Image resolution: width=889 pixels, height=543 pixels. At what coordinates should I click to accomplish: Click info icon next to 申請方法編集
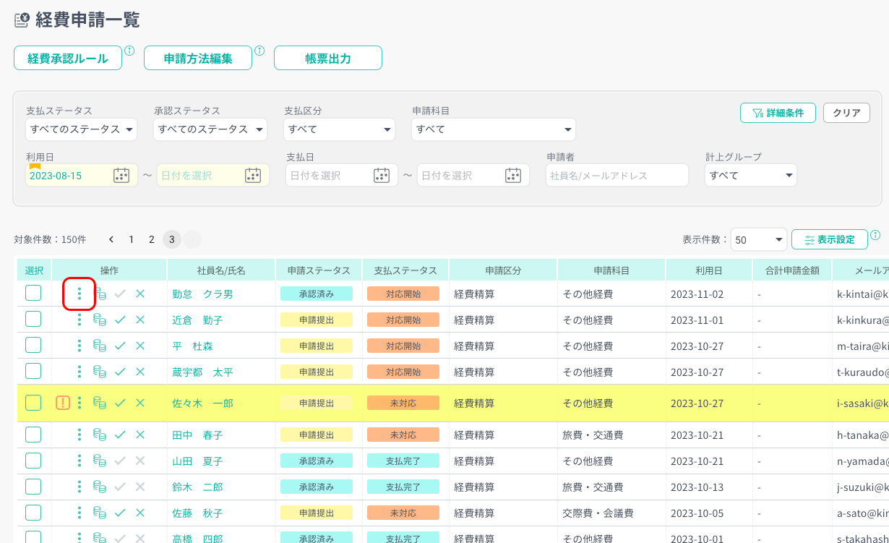(259, 51)
